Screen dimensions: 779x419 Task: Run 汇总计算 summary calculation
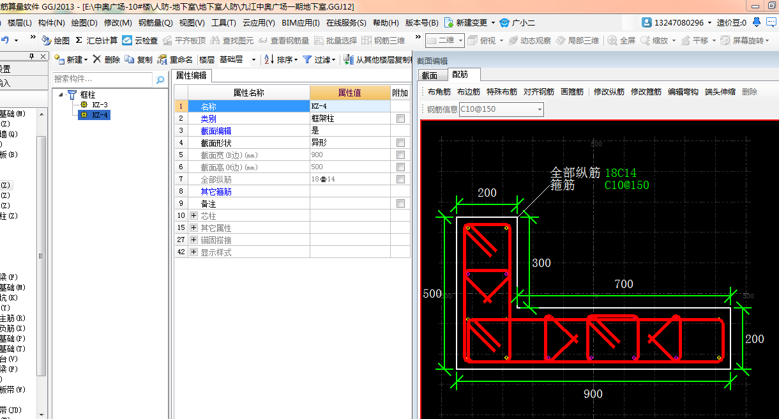96,40
